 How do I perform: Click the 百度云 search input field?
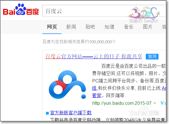pyautogui.click(x=104, y=11)
